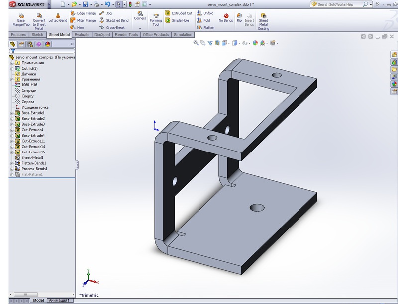This screenshot has width=398, height=304.
Task: Expand the manager pane tabs chevron
Action: point(72,44)
